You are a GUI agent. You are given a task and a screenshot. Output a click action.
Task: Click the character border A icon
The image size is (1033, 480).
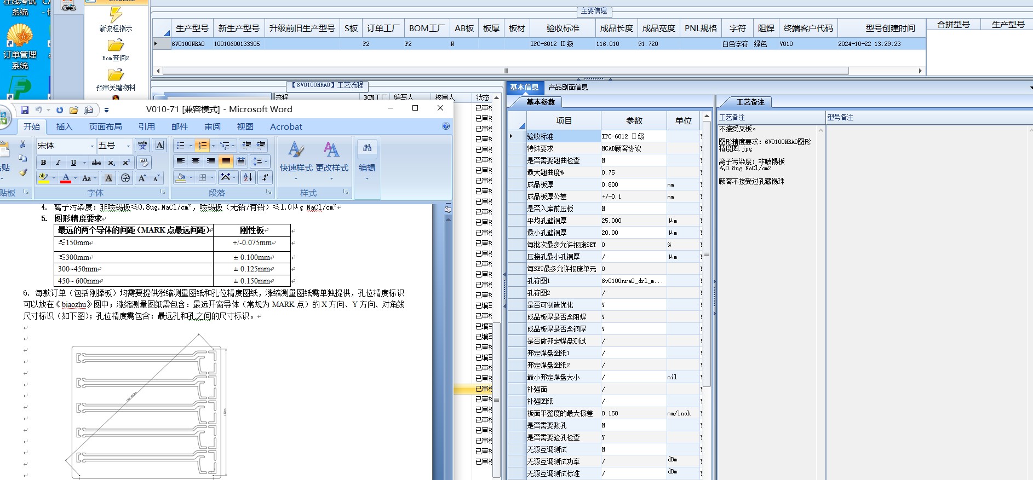159,145
